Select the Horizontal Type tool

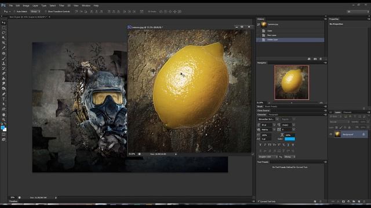[x=3, y=99]
